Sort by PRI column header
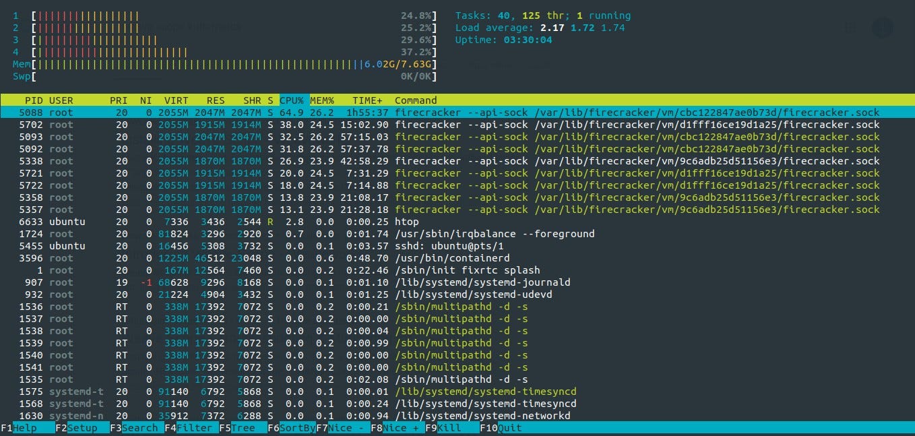915x436 pixels. (x=119, y=100)
